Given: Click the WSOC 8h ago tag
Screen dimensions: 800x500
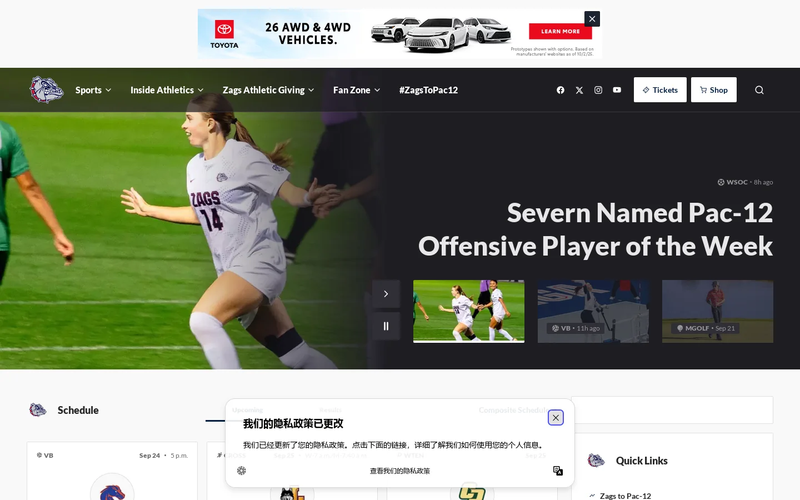Looking at the screenshot, I should (x=745, y=182).
